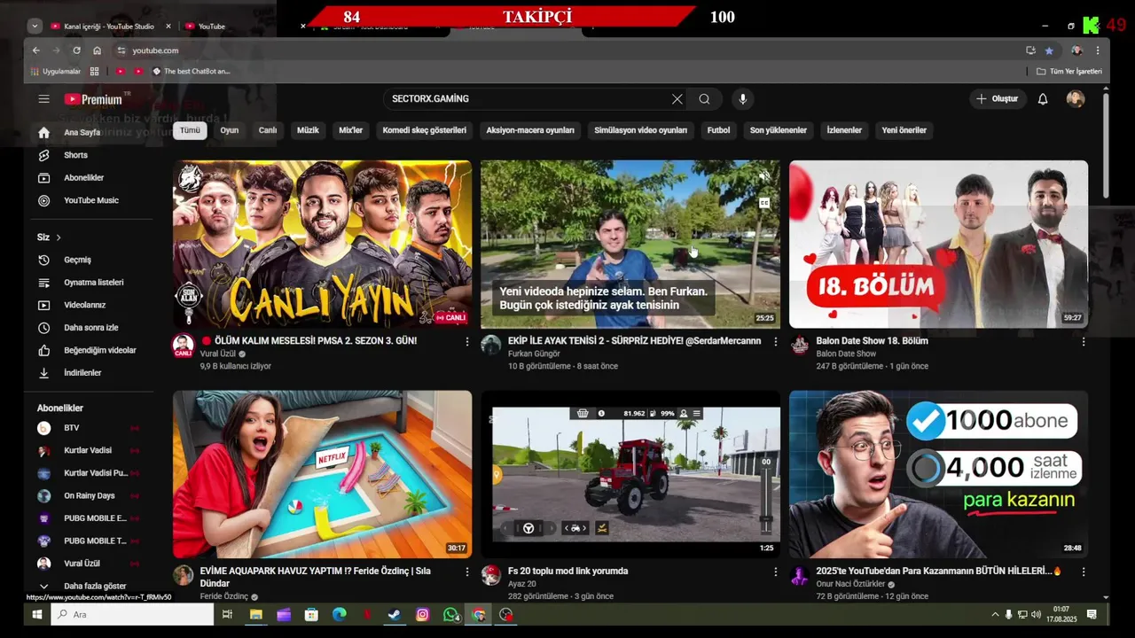
Task: Open Onur Naci Öztürkler channel link
Action: pos(852,584)
